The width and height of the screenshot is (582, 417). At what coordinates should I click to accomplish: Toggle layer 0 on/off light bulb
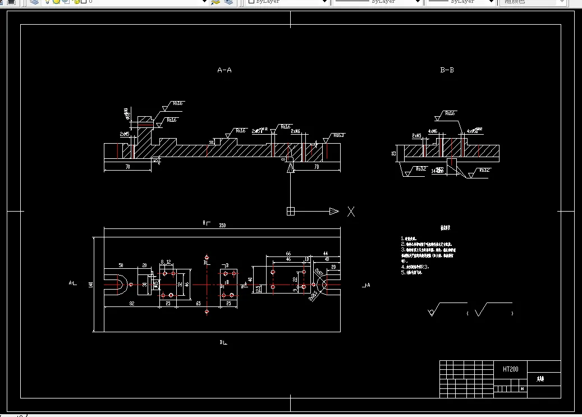(x=48, y=2)
